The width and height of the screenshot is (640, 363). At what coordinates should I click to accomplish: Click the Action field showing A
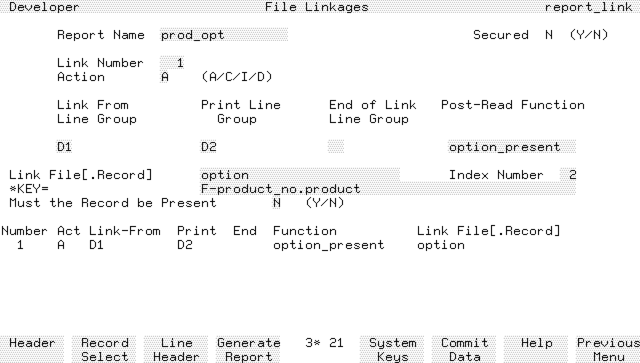(x=165, y=77)
